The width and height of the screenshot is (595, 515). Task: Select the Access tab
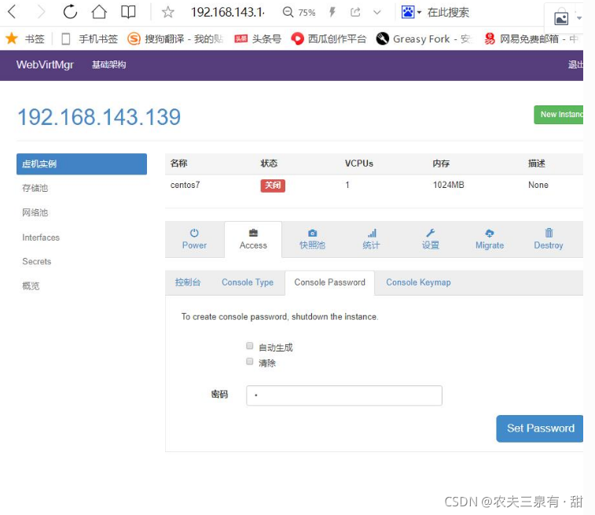[253, 240]
